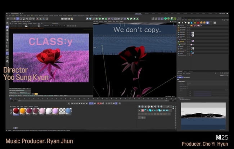This screenshot has height=149, width=234.
Task: Click the landscape preview thumbnail at lower right
Action: [x=203, y=116]
